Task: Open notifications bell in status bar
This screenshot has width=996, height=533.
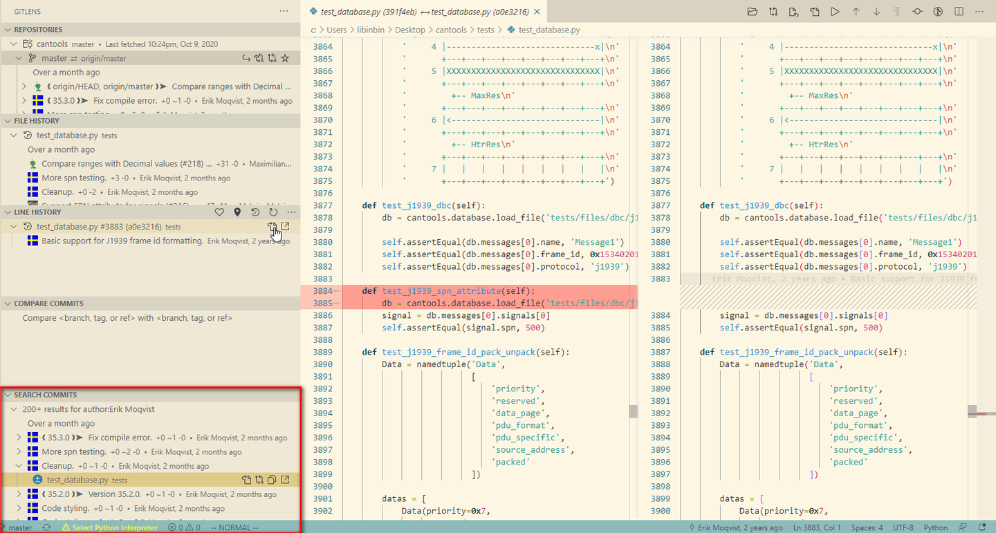Action: (982, 527)
